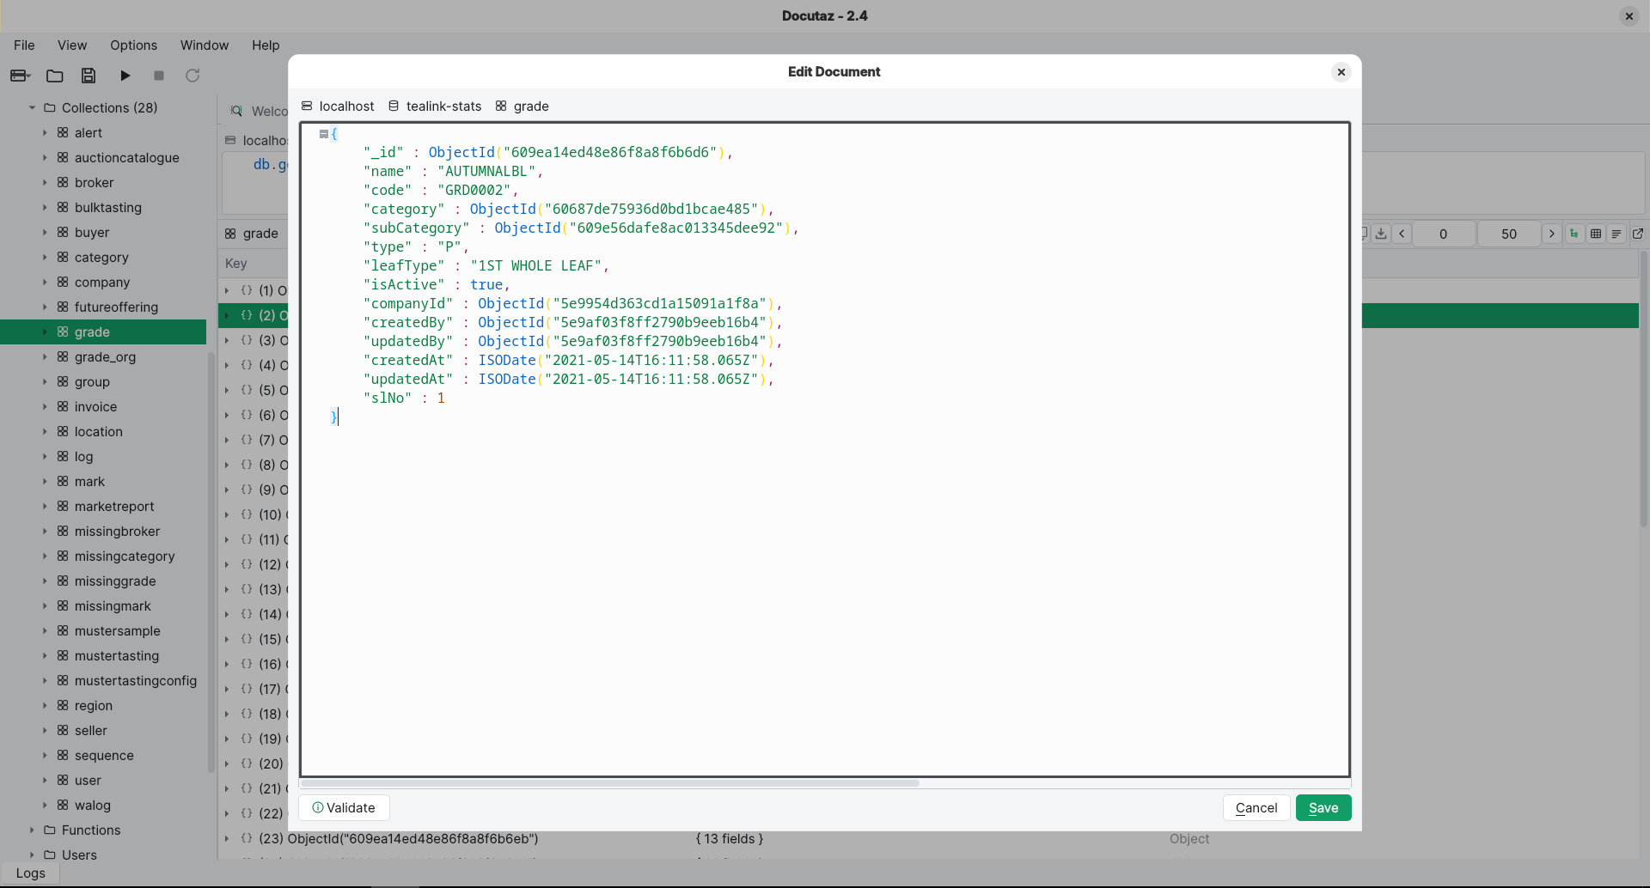Viewport: 1650px width, 888px height.
Task: Click the grade breadcrumb collection icon
Action: pyautogui.click(x=501, y=106)
